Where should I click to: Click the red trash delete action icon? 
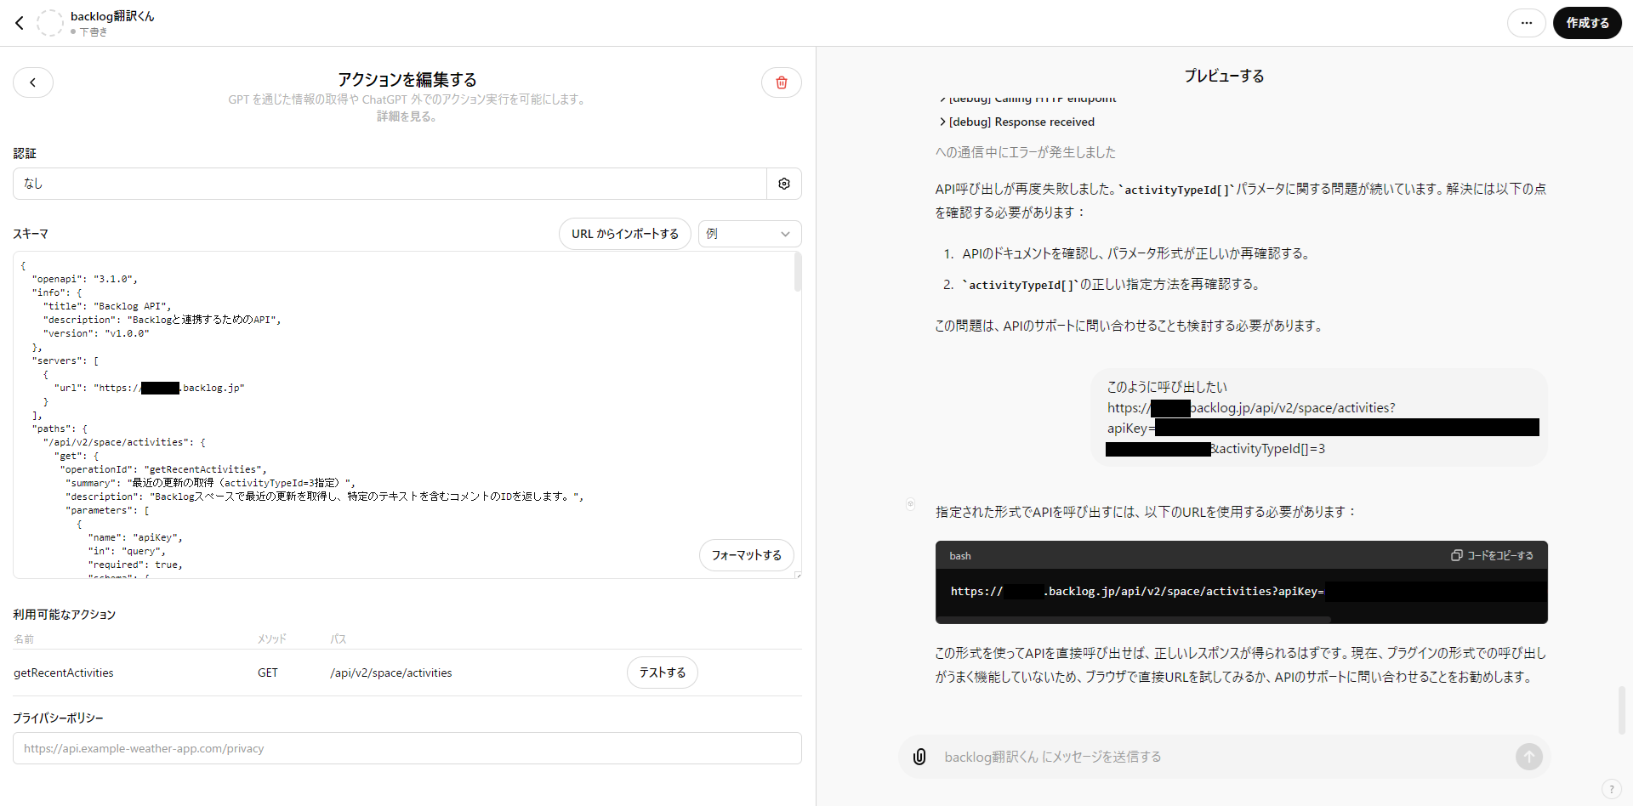click(781, 82)
